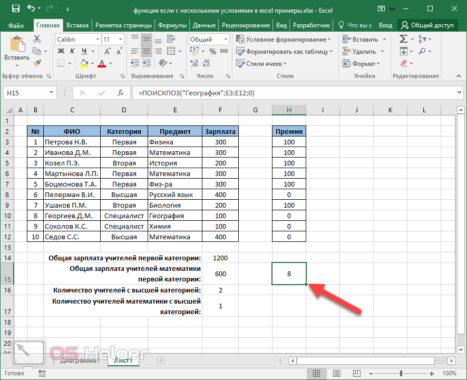This screenshot has height=380, width=467.
Task: Open the Файл tab
Action: (x=16, y=25)
